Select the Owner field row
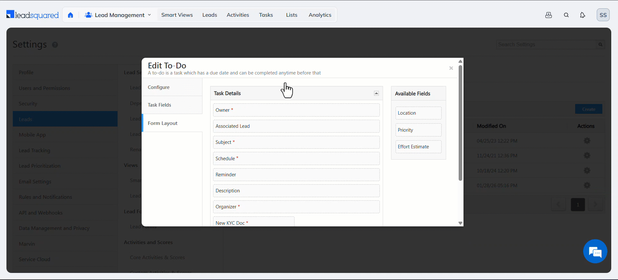Image resolution: width=618 pixels, height=280 pixels. click(x=296, y=110)
